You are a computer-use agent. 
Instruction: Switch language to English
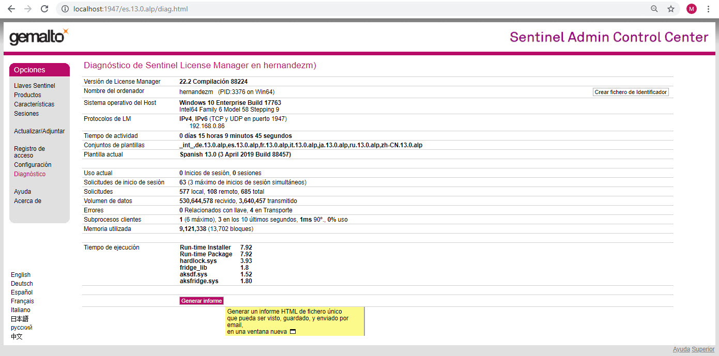21,275
